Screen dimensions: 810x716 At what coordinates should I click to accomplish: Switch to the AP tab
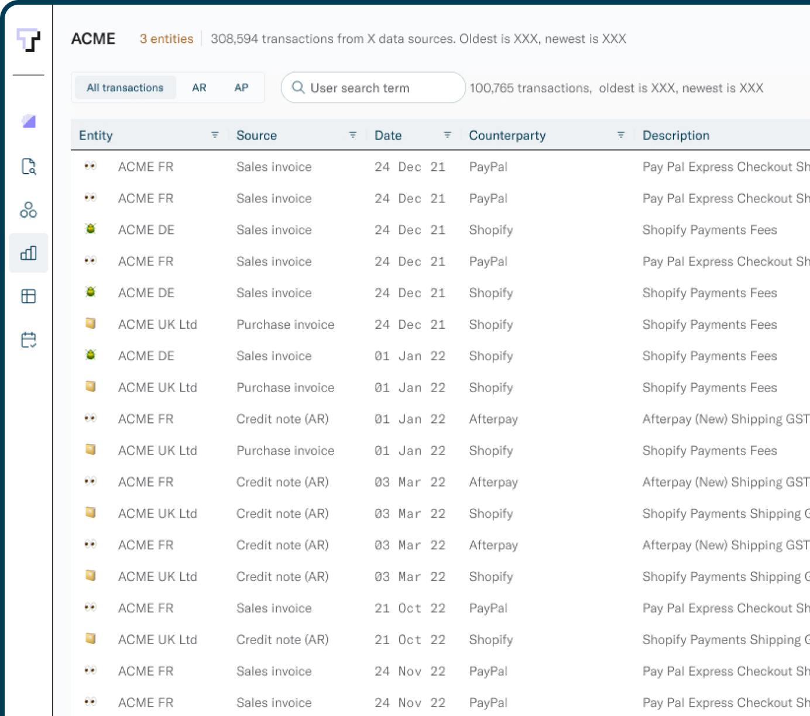click(241, 88)
